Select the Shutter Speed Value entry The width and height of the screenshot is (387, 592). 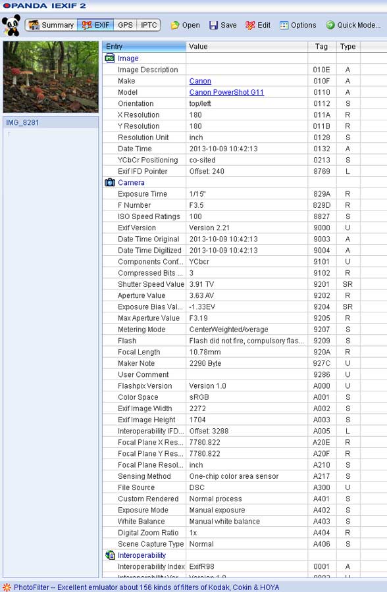(x=151, y=284)
